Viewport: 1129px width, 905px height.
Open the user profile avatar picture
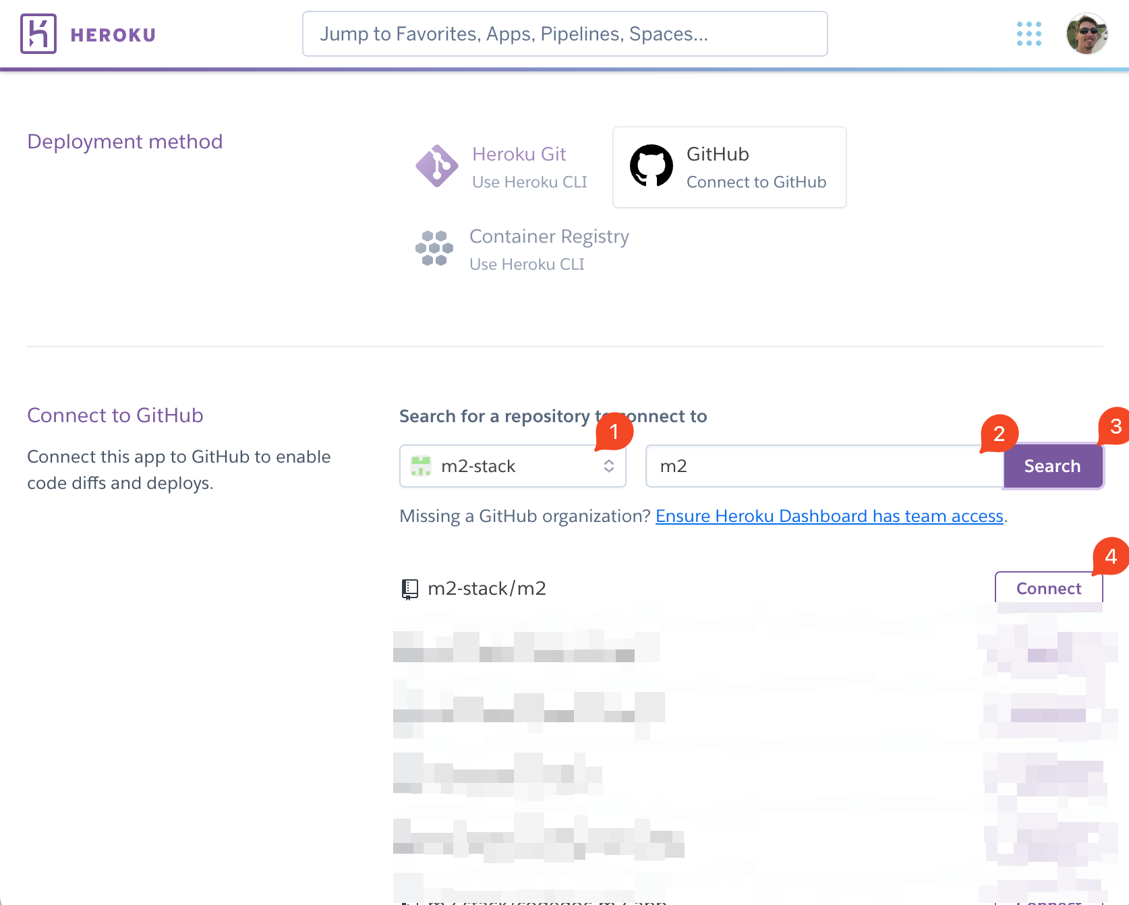pyautogui.click(x=1087, y=33)
